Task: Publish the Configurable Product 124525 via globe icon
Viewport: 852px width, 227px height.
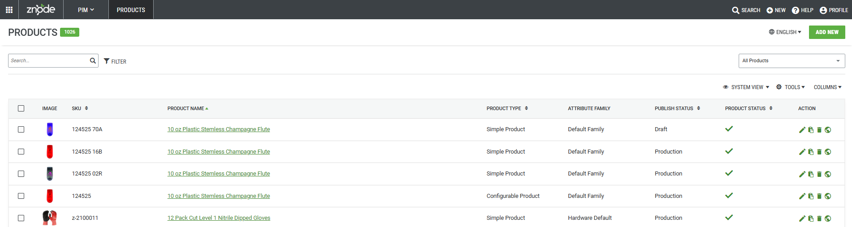Action: pos(828,196)
